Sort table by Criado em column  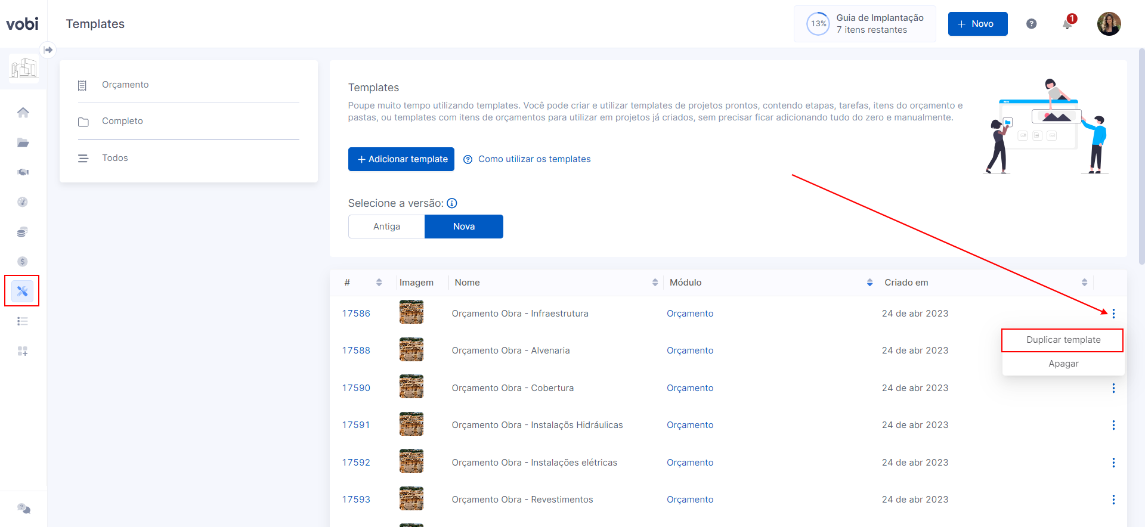(x=1084, y=283)
